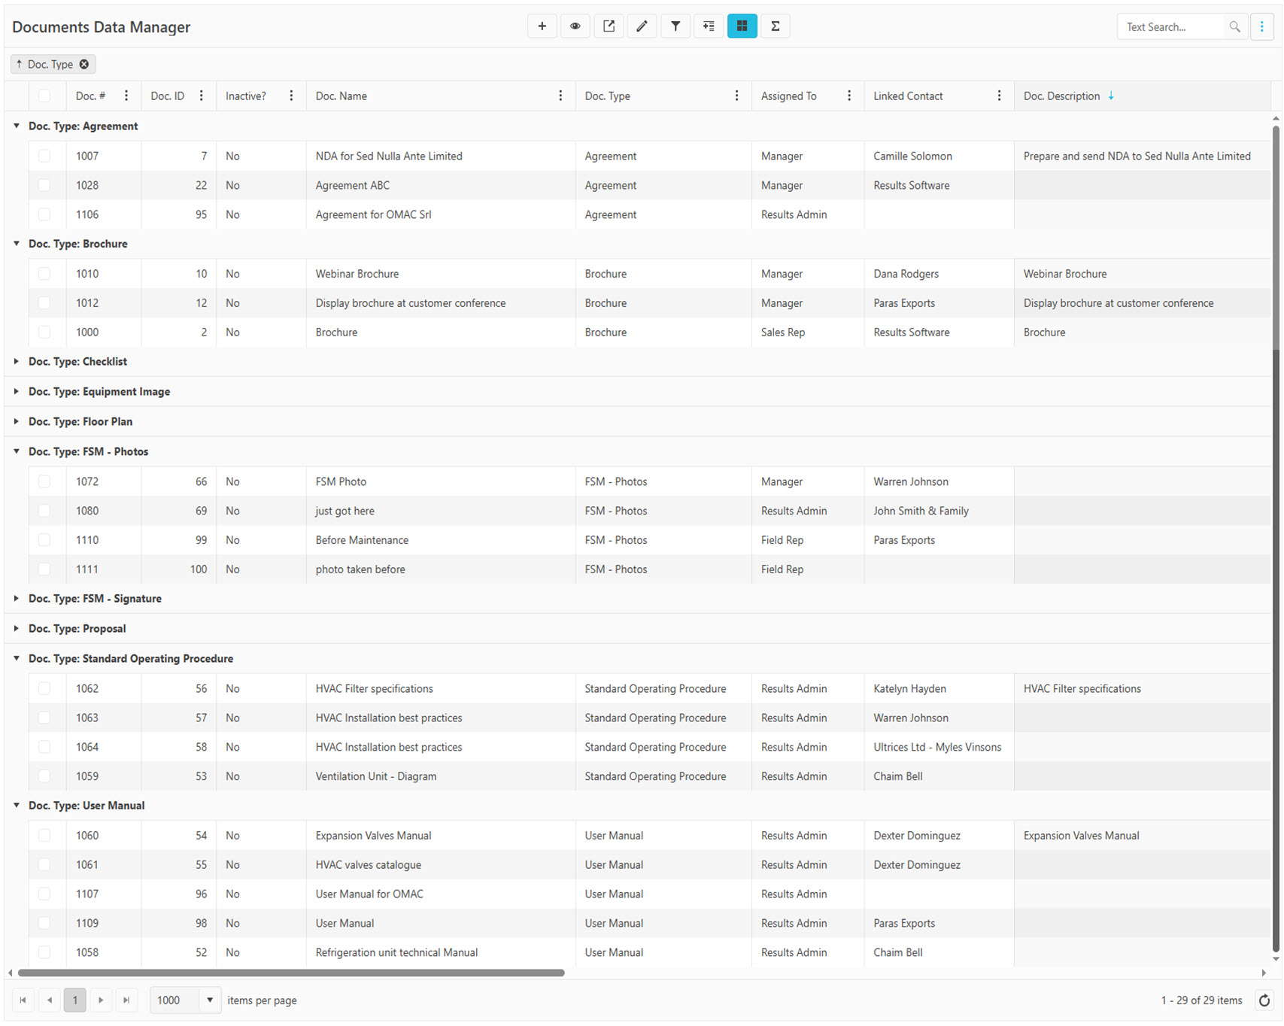Click the pencil edit icon in toolbar

[x=642, y=26]
